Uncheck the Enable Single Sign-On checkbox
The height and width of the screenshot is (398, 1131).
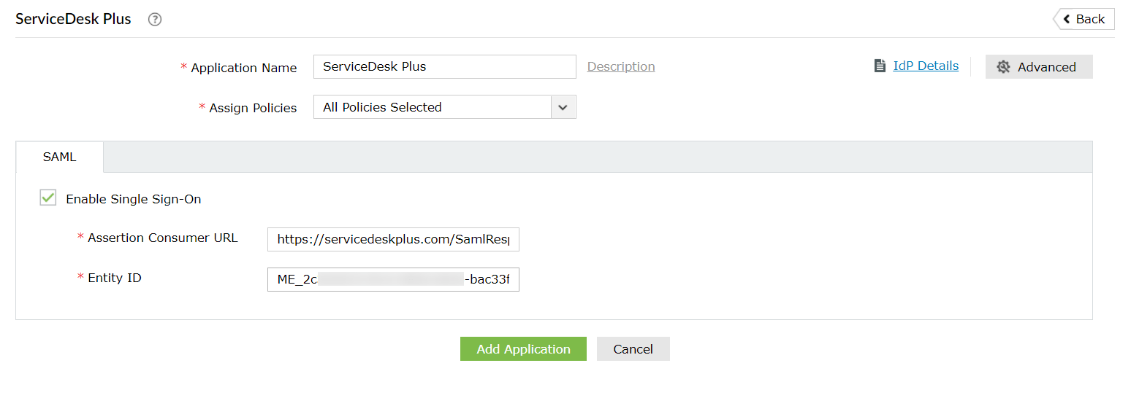[48, 198]
